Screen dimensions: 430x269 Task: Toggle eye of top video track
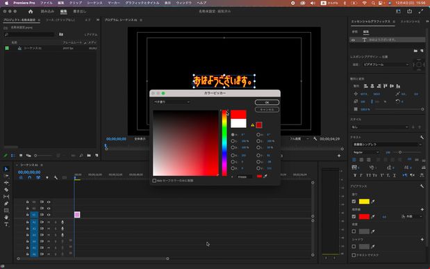(x=49, y=202)
